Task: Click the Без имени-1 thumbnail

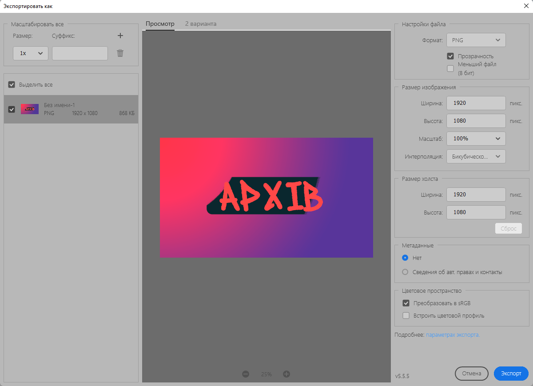Action: coord(30,109)
